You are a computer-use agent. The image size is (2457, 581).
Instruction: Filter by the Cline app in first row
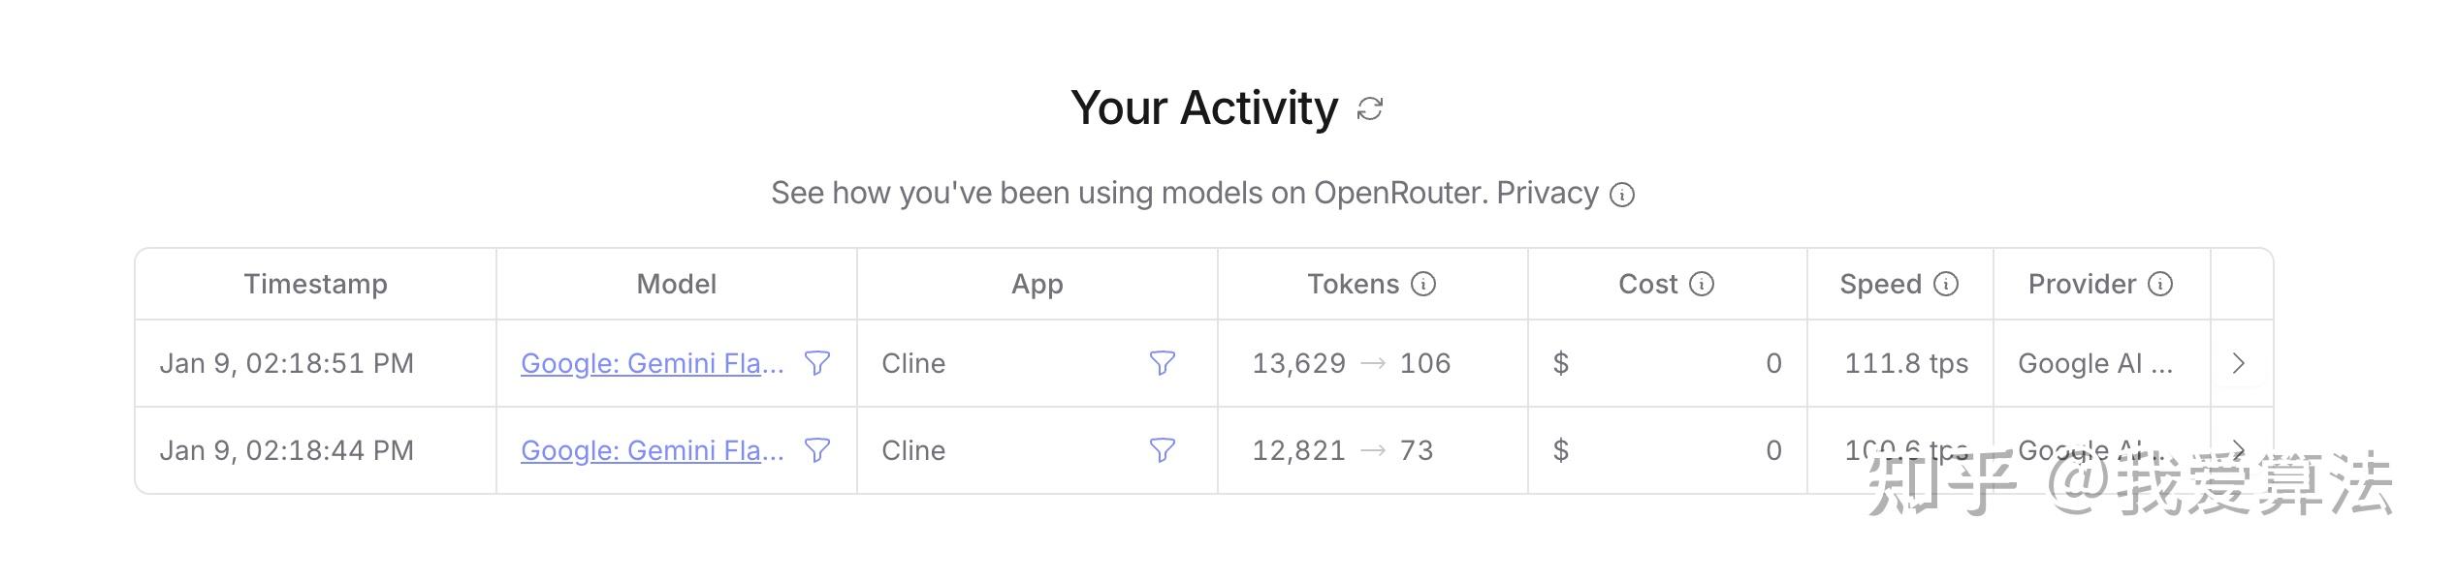tap(1163, 364)
